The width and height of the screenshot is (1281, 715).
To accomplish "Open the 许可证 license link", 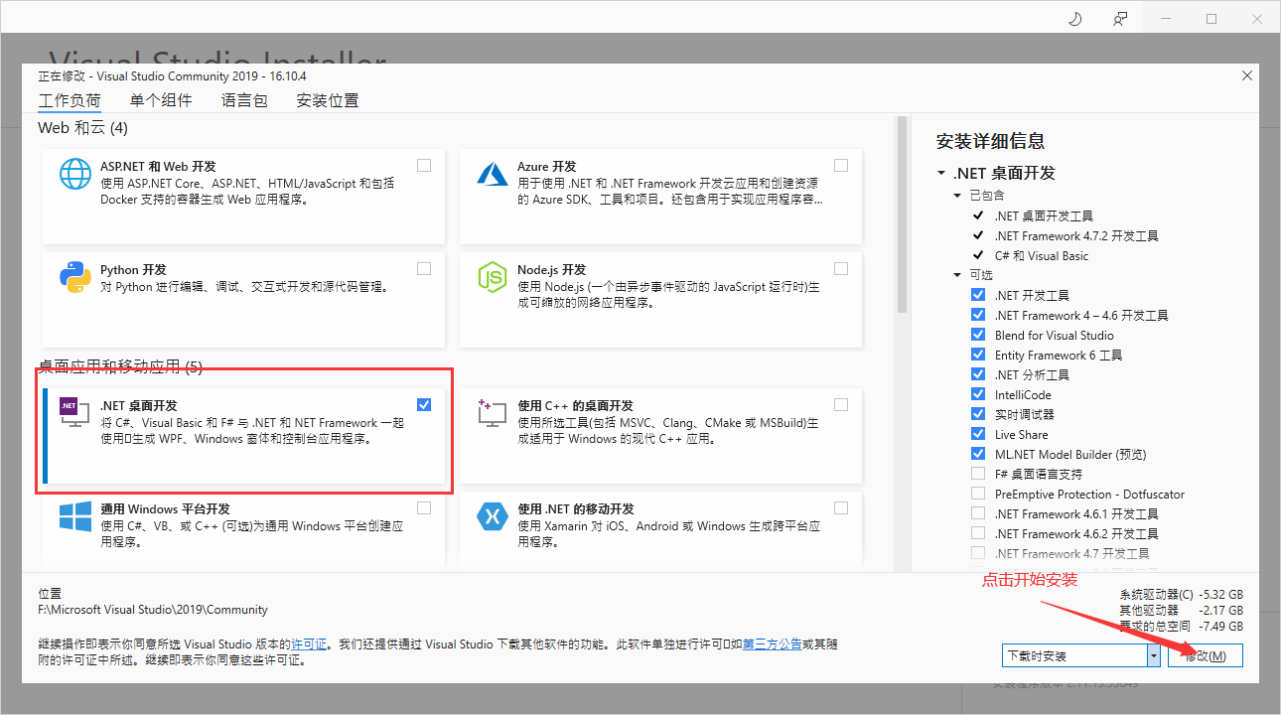I will [x=309, y=643].
